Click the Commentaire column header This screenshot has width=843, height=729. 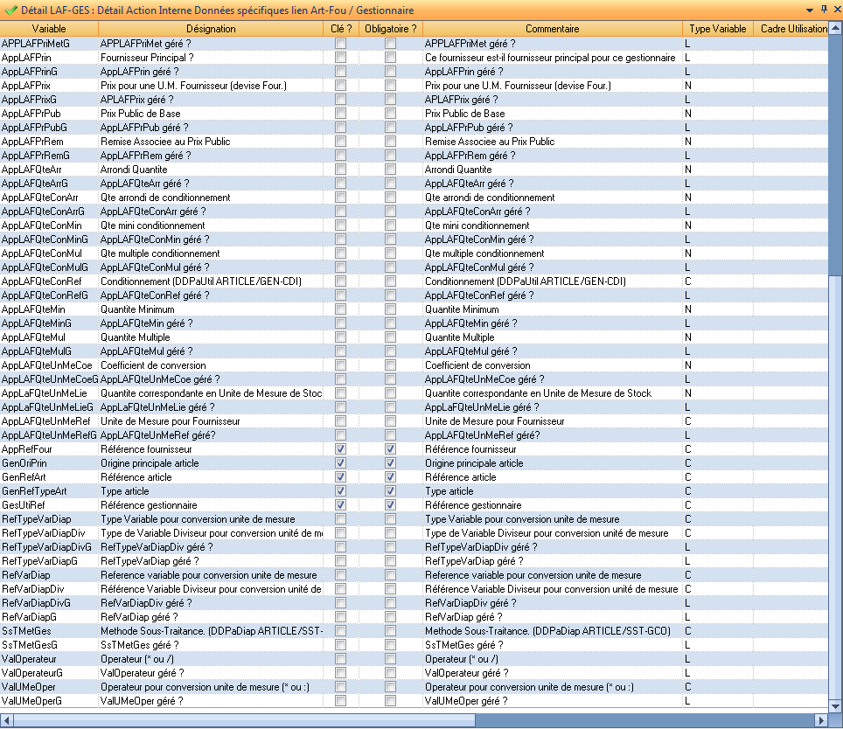552,29
